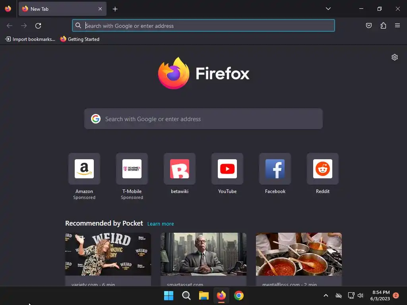Expand the list all tabs chevron
Image resolution: width=407 pixels, height=305 pixels.
coord(328,9)
